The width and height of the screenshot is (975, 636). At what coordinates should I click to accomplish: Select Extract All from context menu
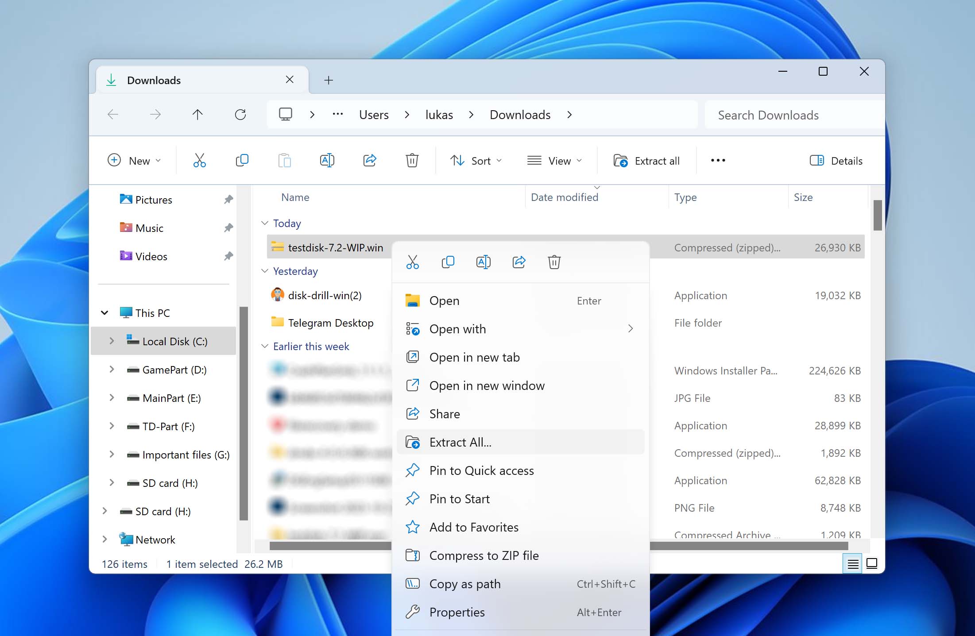tap(460, 442)
